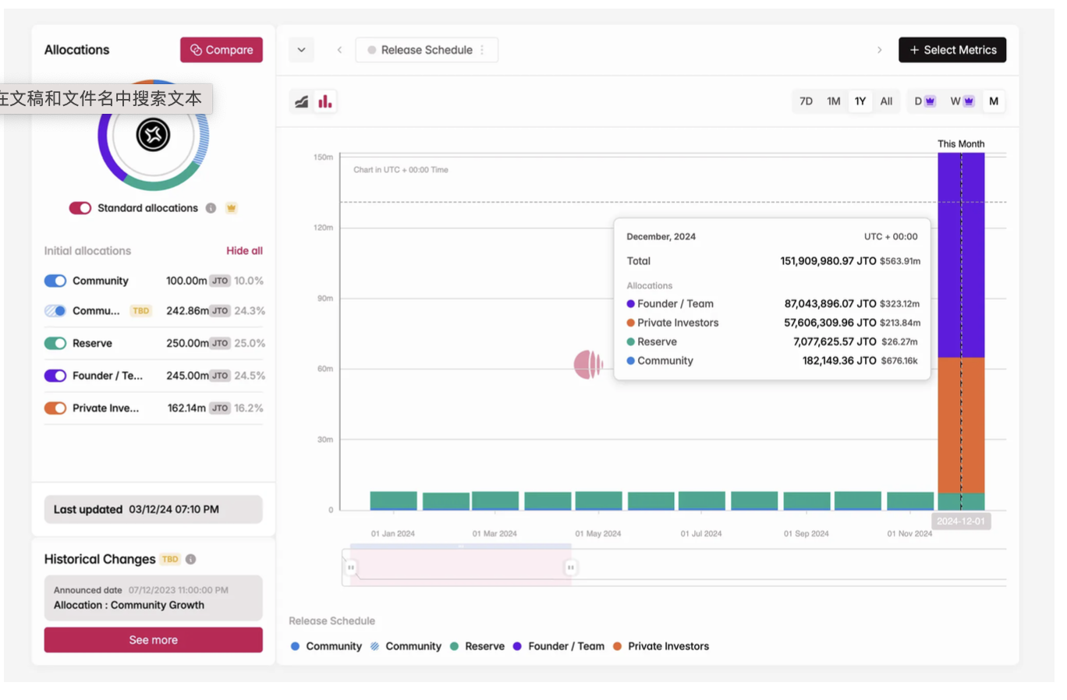Go to the next metric with right arrow
The height and width of the screenshot is (700, 1067).
(x=879, y=50)
